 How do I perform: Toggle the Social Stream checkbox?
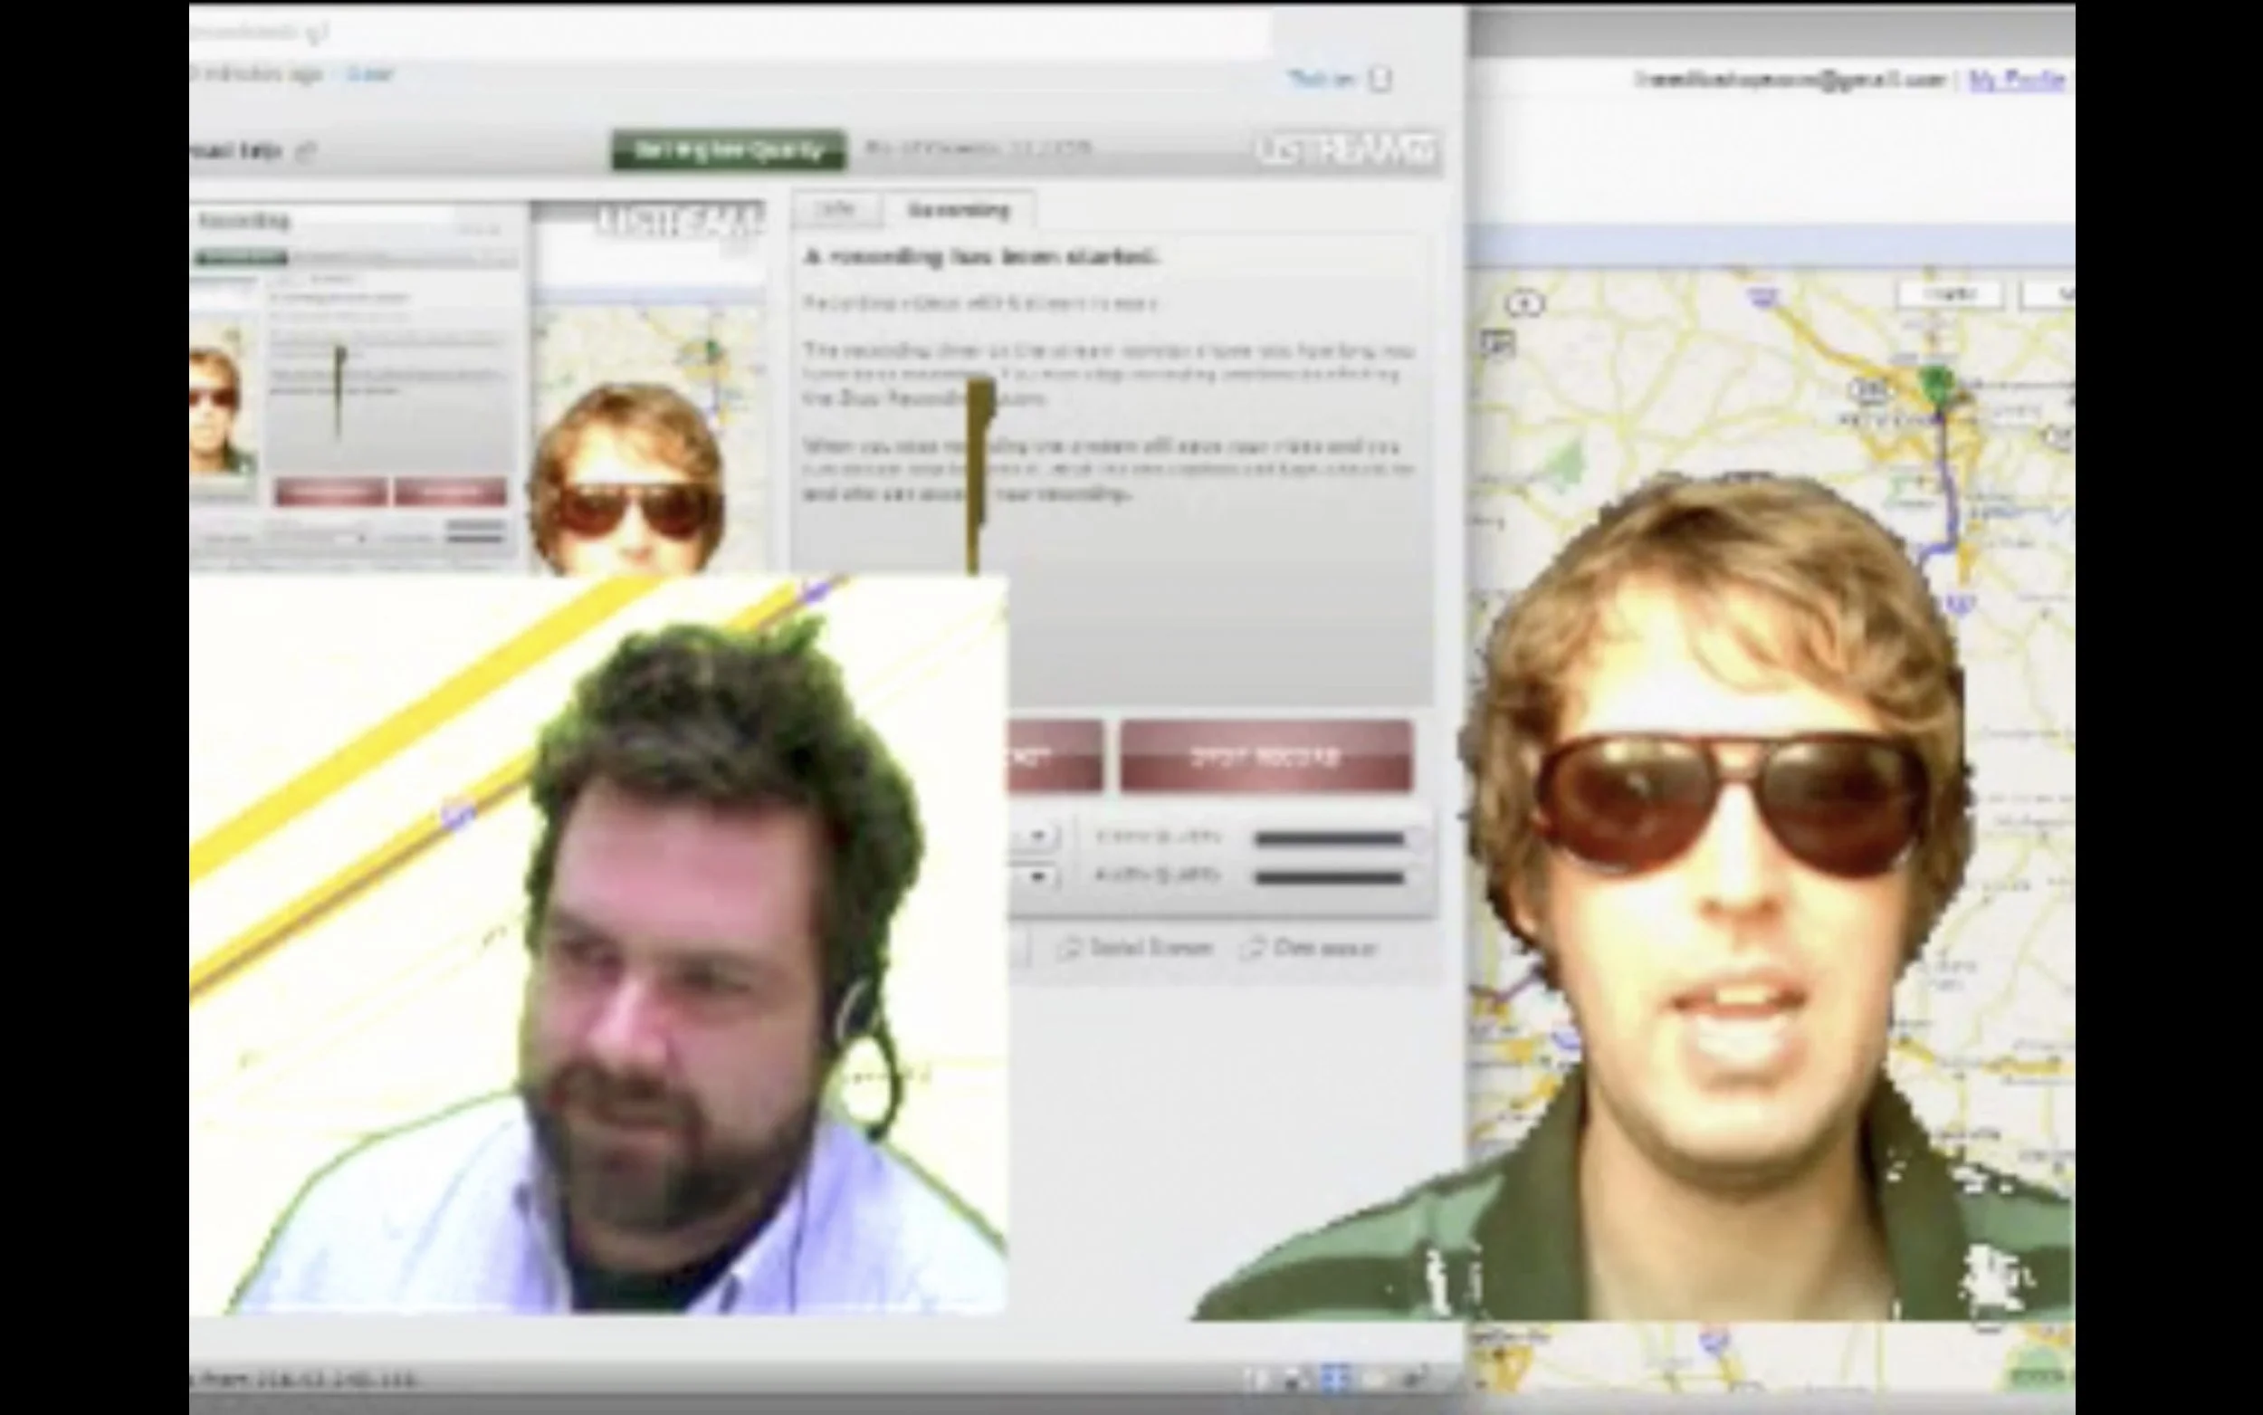(1067, 949)
